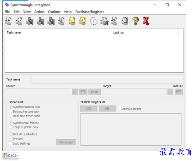Toggle the Preview checkbox
The image size is (195, 161).
[x=11, y=139]
